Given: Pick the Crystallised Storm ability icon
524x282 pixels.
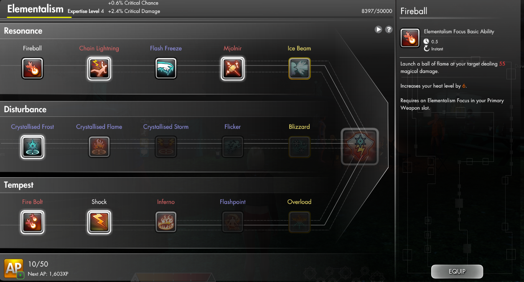Looking at the screenshot, I should click(166, 147).
